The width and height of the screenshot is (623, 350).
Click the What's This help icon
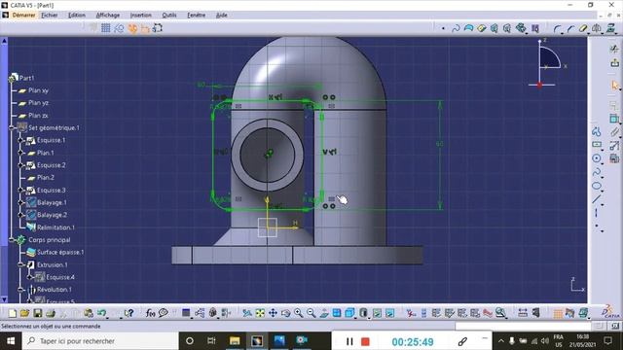tap(128, 313)
